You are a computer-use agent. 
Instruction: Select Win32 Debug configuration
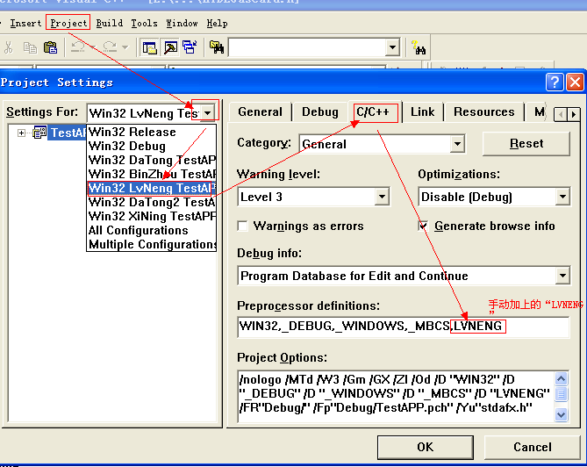(151, 146)
